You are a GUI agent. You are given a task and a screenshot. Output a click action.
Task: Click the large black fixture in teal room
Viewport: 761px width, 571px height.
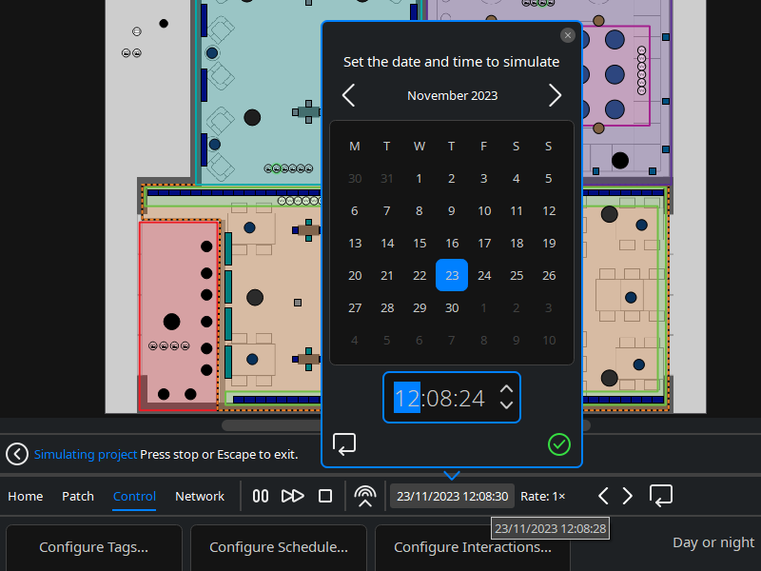point(252,117)
